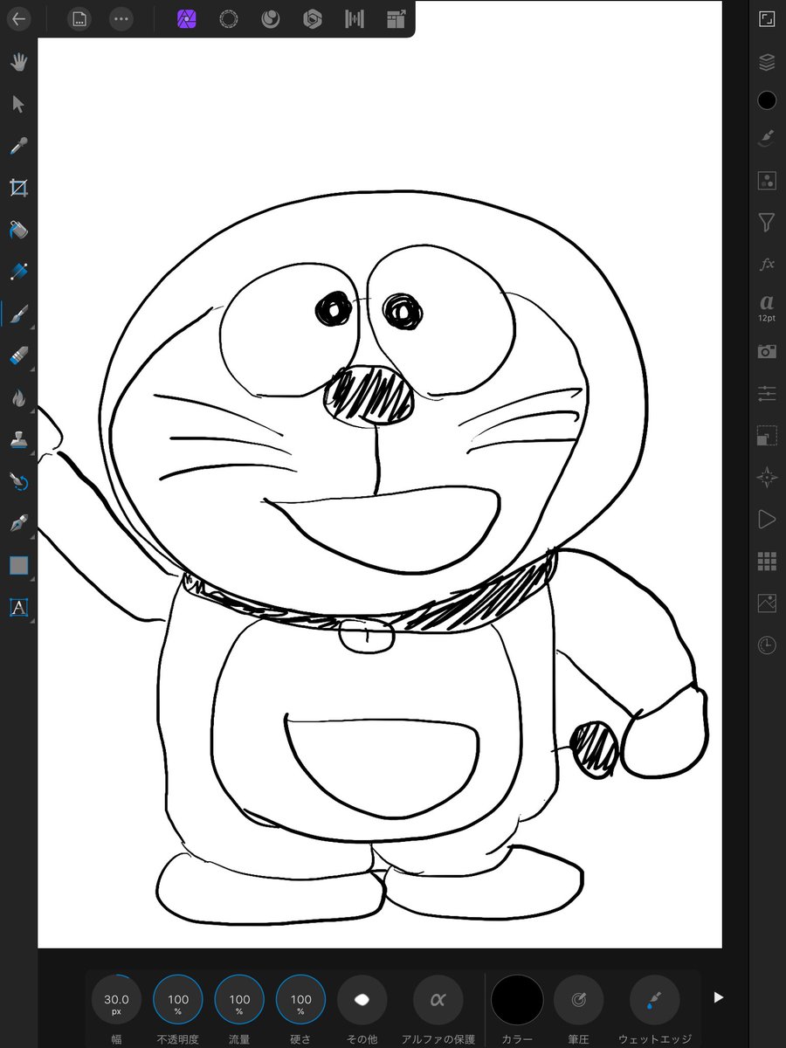
Task: Select the View hand tool
Action: (x=18, y=62)
